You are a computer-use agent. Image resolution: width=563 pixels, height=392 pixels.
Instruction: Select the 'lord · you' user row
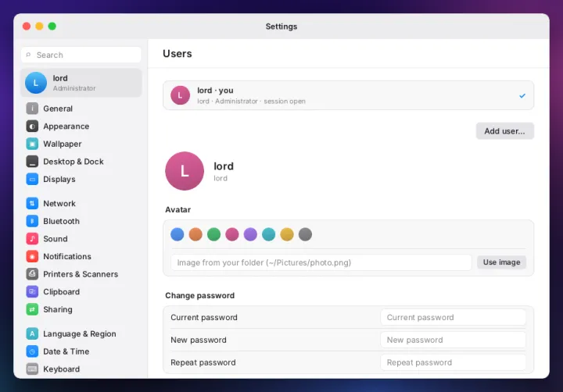[x=348, y=95]
